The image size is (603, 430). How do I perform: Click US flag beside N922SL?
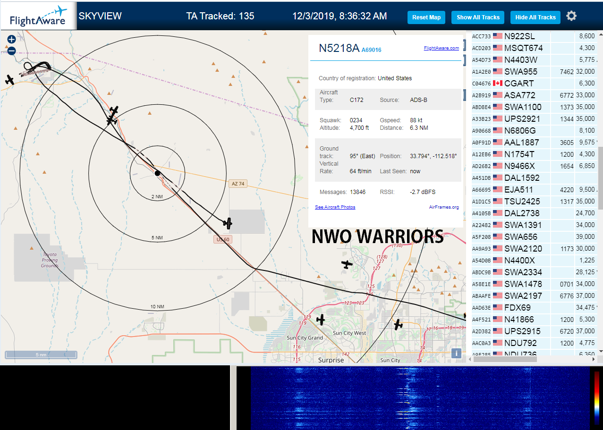(x=497, y=36)
